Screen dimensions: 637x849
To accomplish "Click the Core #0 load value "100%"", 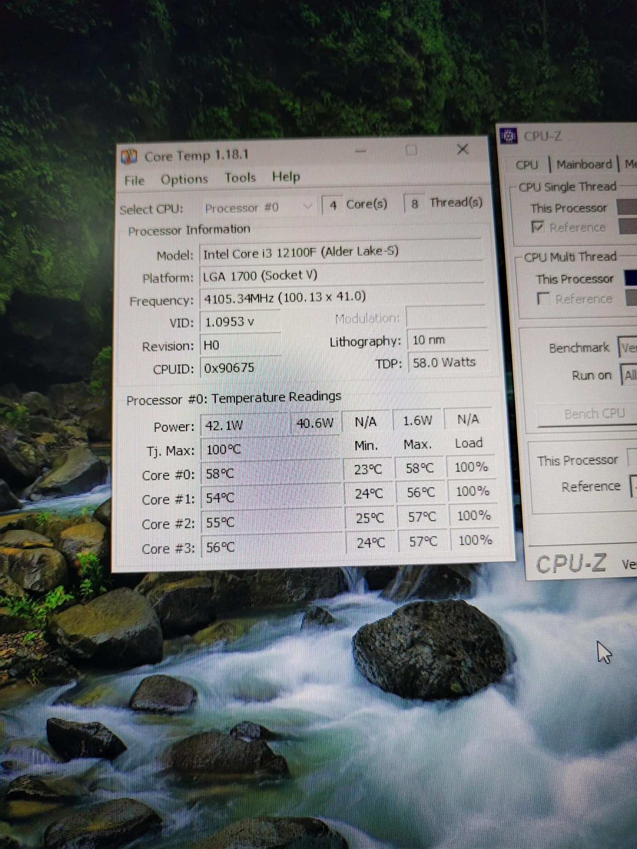I will pyautogui.click(x=472, y=467).
